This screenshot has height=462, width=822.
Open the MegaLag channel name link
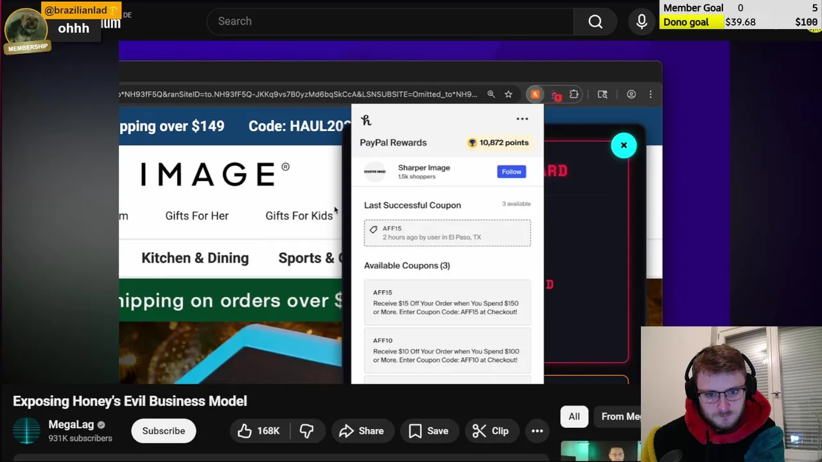[71, 425]
